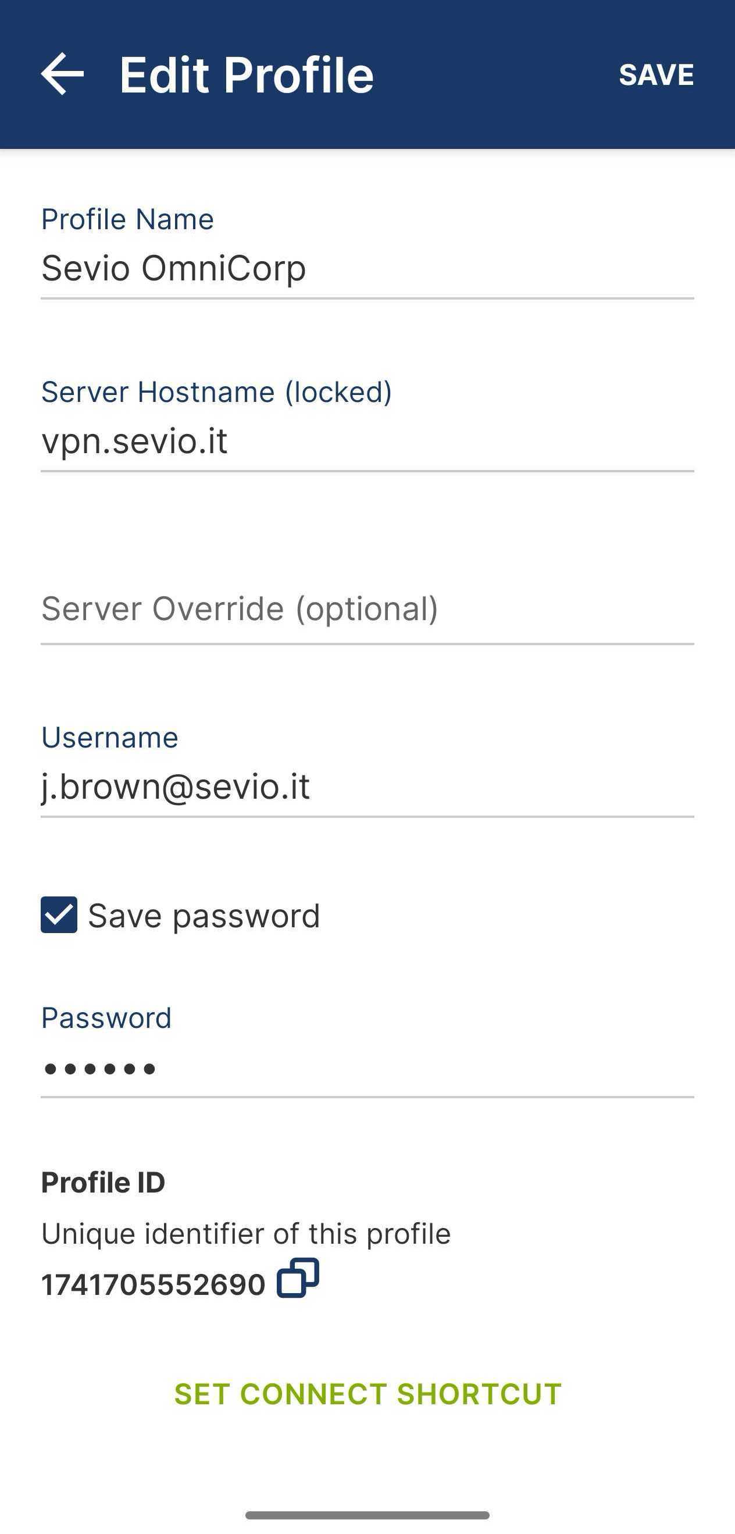Image resolution: width=735 pixels, height=1534 pixels.
Task: Click the Profile ID heading
Action: (x=103, y=1182)
